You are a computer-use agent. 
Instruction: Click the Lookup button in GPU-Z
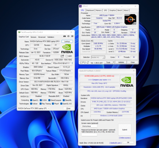(67, 41)
